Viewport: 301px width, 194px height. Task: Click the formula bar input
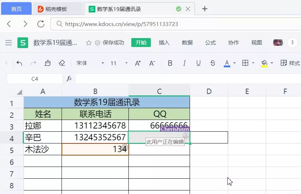coord(188,79)
